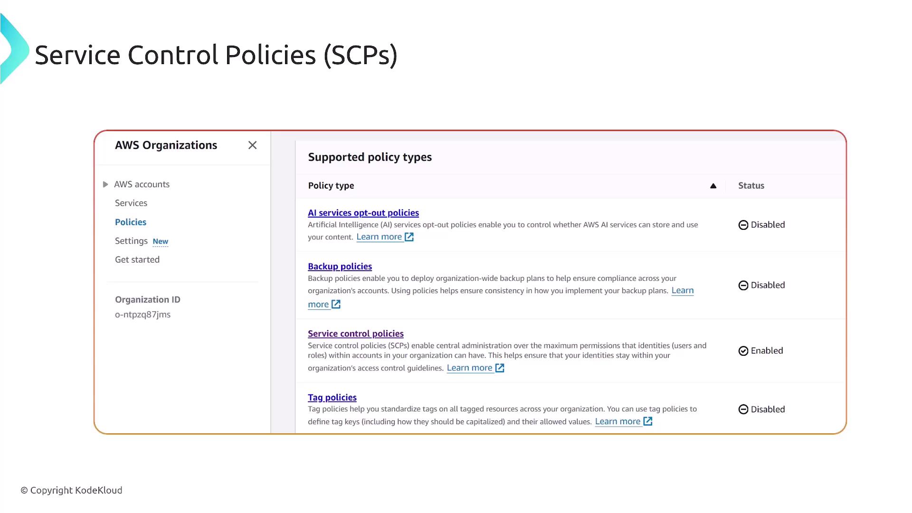Open the Backup policies link

pyautogui.click(x=340, y=266)
